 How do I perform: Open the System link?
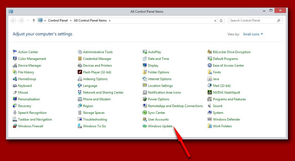click(x=218, y=113)
